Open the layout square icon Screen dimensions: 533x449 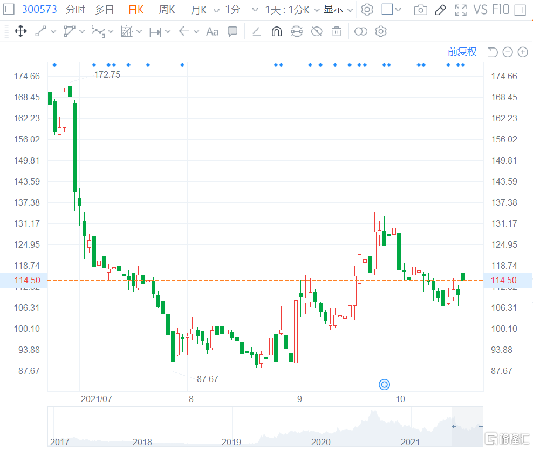(387, 9)
